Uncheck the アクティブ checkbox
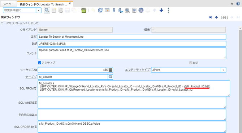Viewport: 242px width, 133px height. pos(40,63)
